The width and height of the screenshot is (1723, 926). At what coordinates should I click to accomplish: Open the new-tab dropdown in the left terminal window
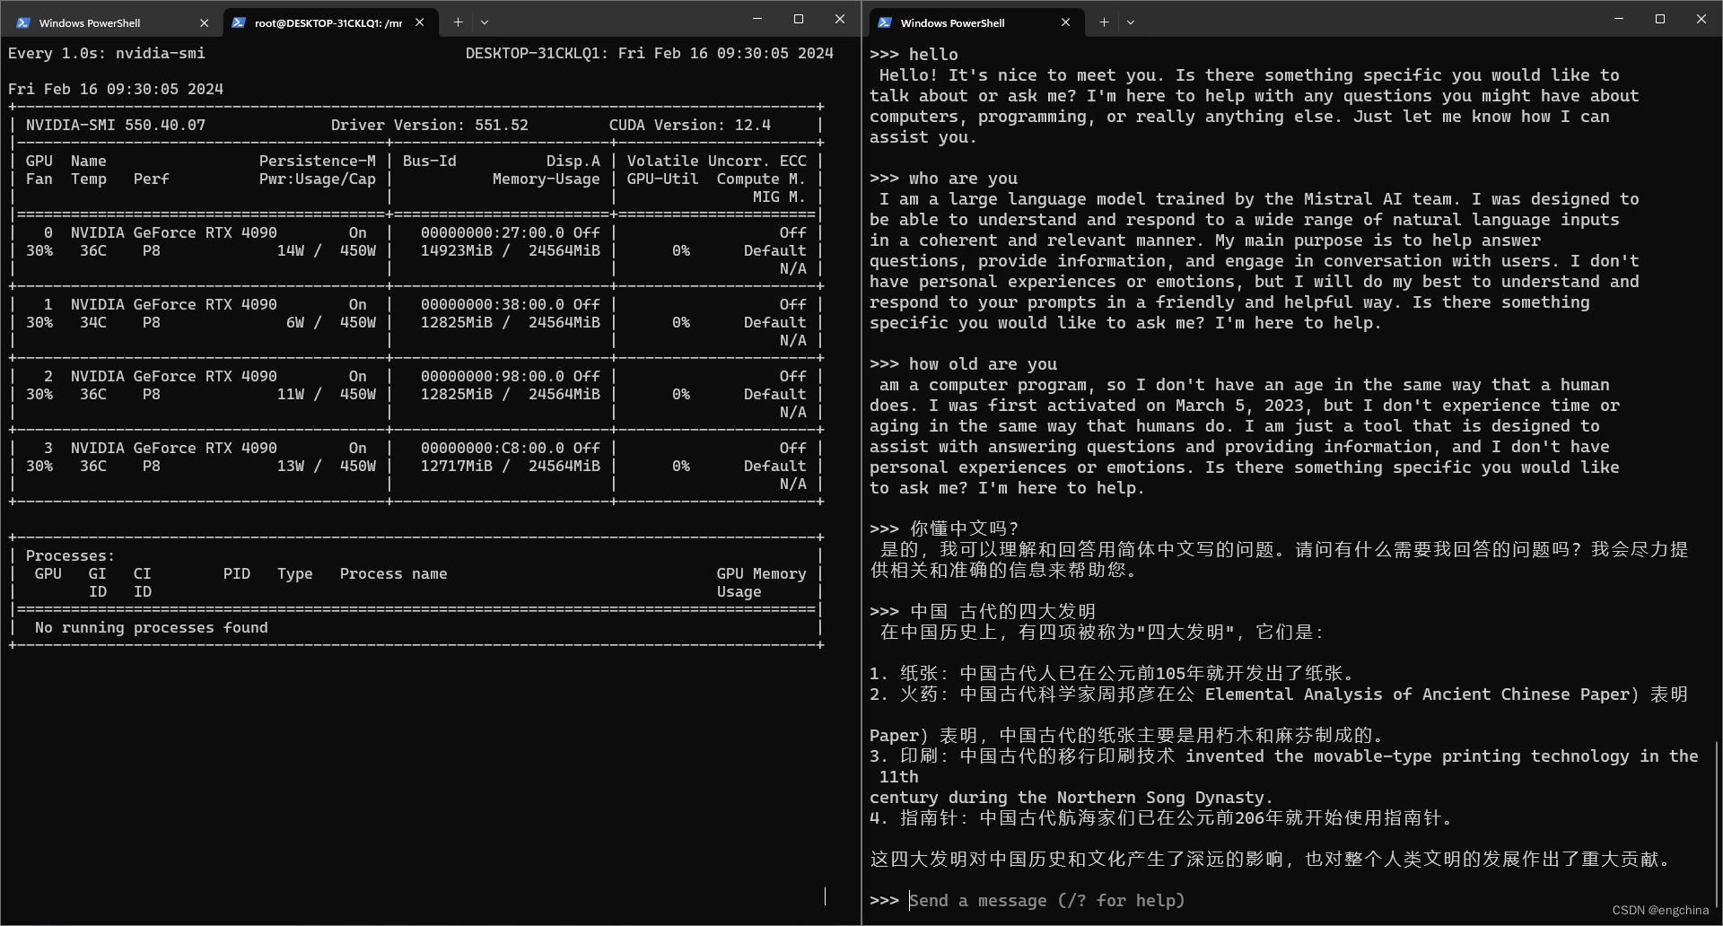point(485,22)
